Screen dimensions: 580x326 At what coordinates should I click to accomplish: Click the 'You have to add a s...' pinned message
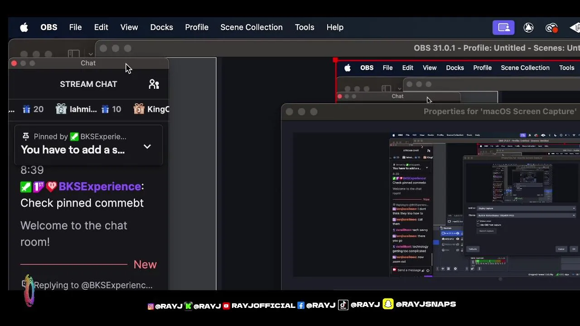pyautogui.click(x=72, y=150)
